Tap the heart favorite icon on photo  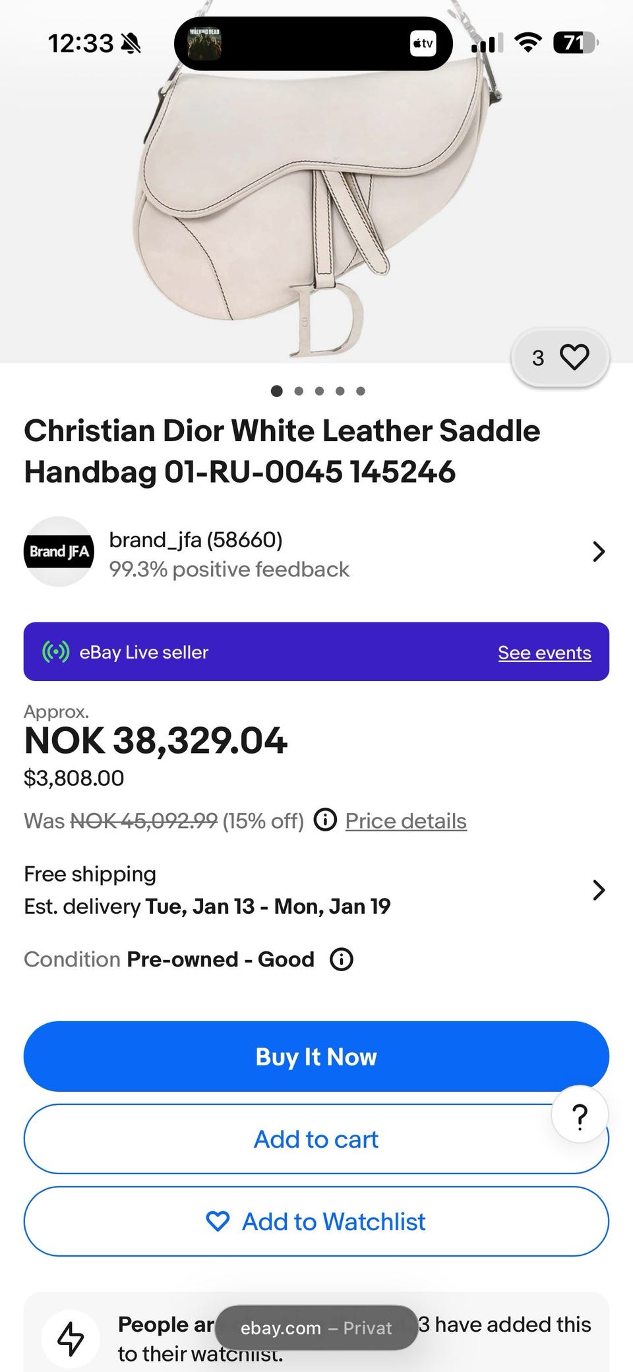[574, 357]
